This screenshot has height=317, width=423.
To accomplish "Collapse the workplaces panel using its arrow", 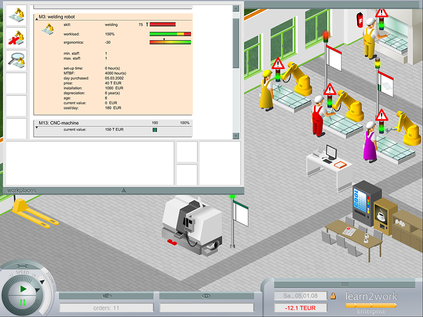I will click(124, 190).
